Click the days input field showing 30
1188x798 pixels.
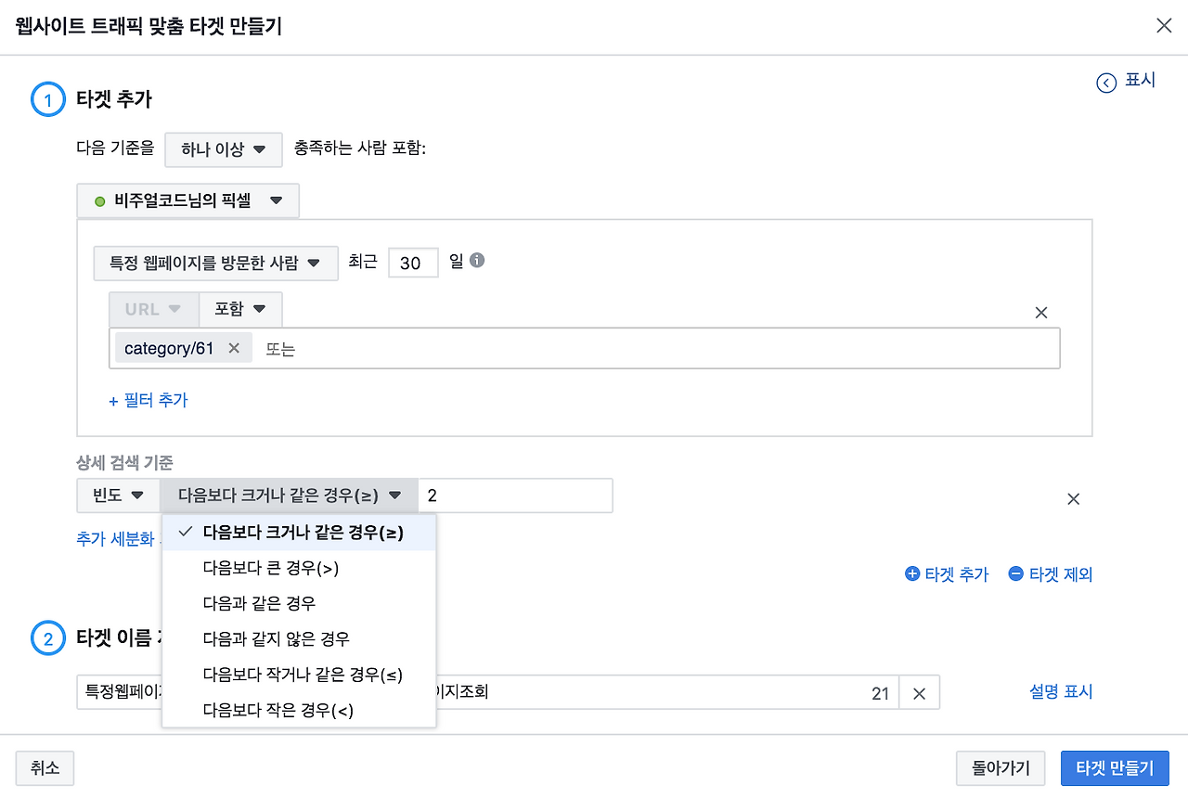click(413, 263)
